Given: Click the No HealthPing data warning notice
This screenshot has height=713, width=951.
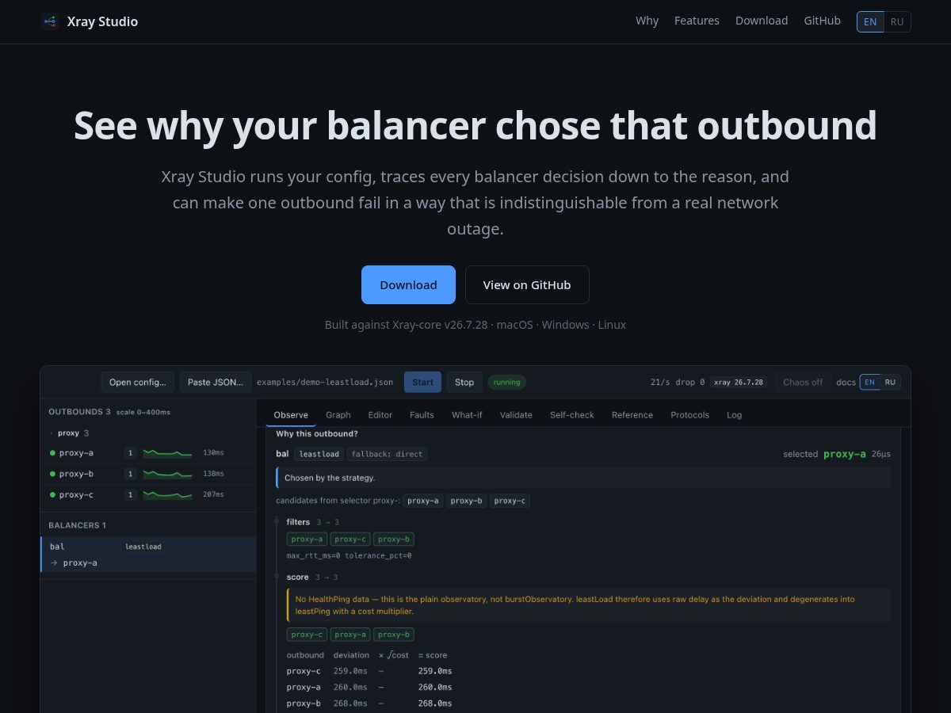Looking at the screenshot, I should tap(589, 605).
